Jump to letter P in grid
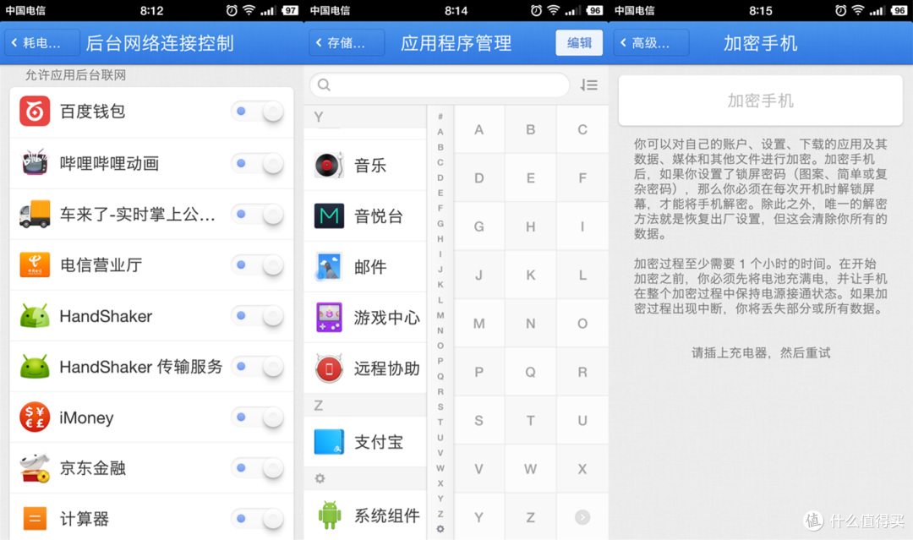Viewport: 913px width, 540px height. (478, 372)
